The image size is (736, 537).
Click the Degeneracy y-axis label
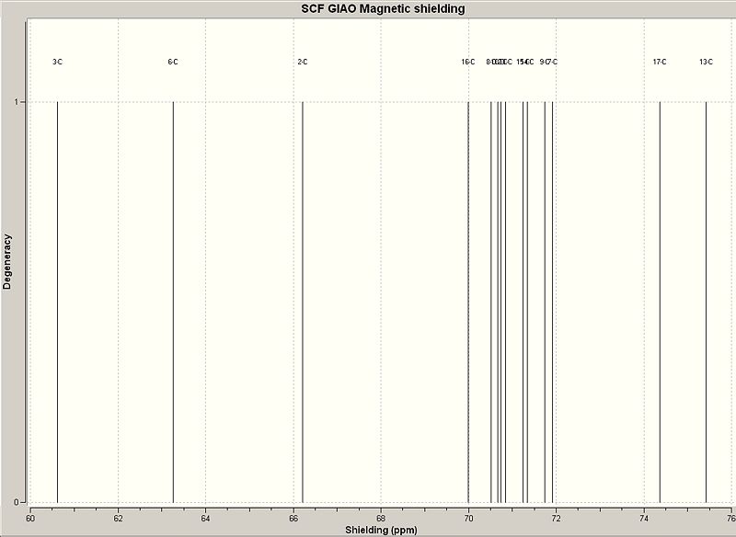pyautogui.click(x=7, y=262)
